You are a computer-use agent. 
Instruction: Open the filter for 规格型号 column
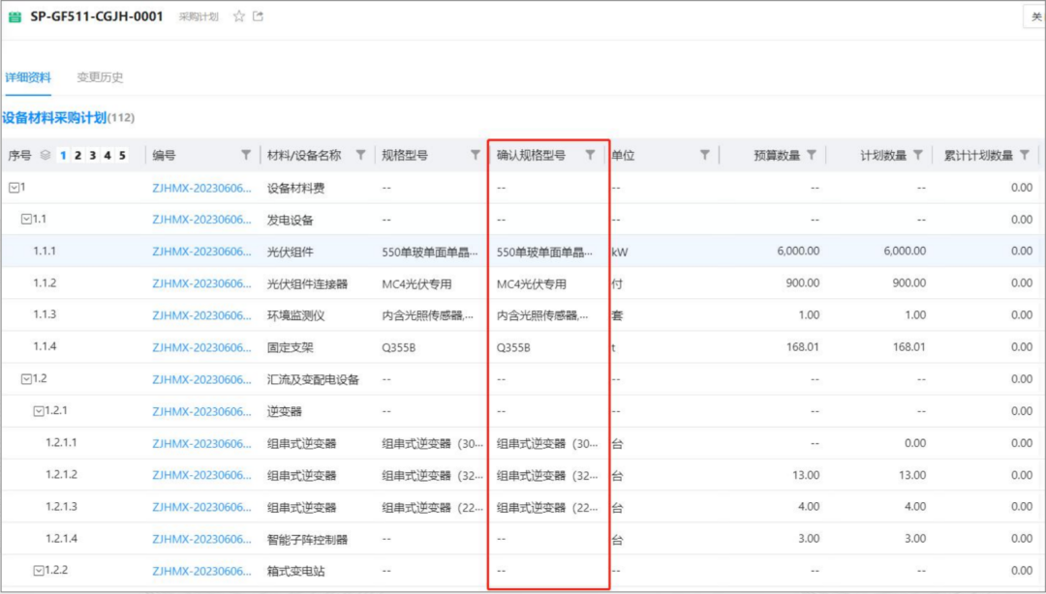tap(475, 155)
